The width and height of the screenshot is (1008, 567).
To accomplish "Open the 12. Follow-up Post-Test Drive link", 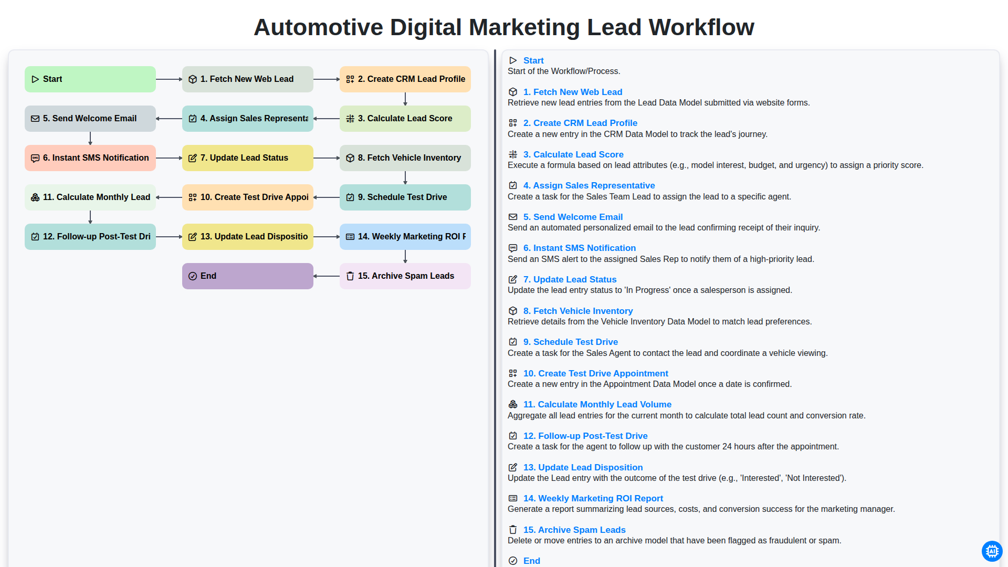I will [x=585, y=436].
